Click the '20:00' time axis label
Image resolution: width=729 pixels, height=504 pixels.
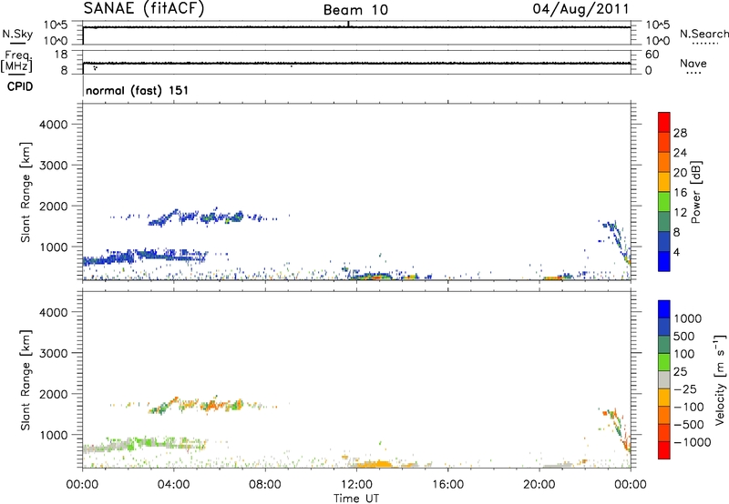[x=539, y=485]
